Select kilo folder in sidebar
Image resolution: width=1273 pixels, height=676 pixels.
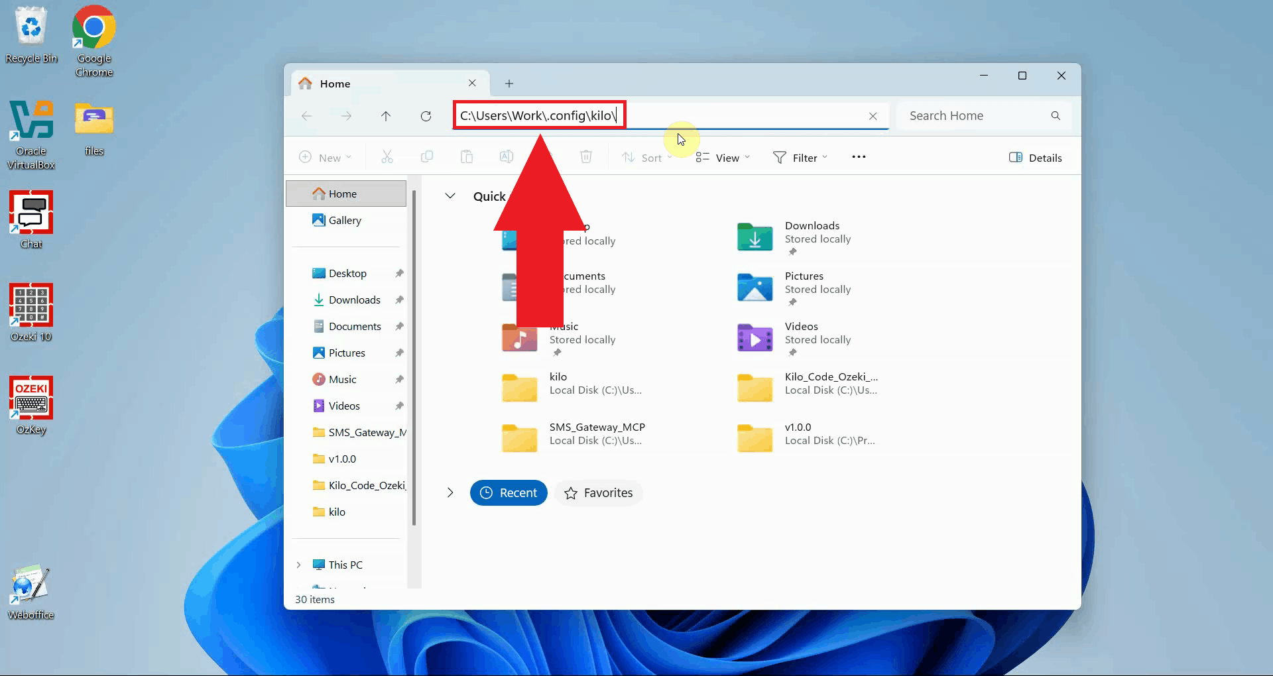pos(346,512)
